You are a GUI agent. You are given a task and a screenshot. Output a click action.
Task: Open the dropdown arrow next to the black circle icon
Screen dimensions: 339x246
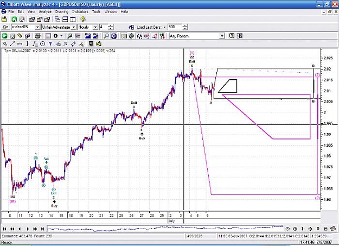61,36
